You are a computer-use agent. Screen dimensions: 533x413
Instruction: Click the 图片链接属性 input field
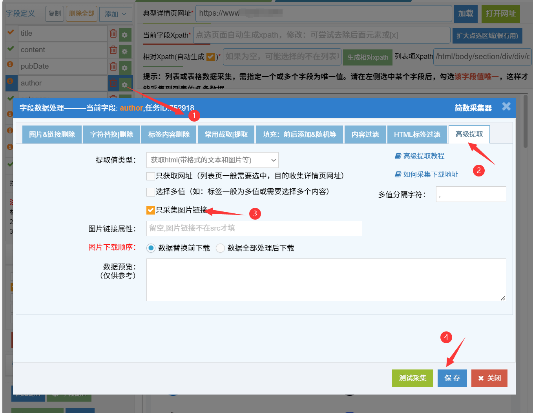tap(254, 228)
